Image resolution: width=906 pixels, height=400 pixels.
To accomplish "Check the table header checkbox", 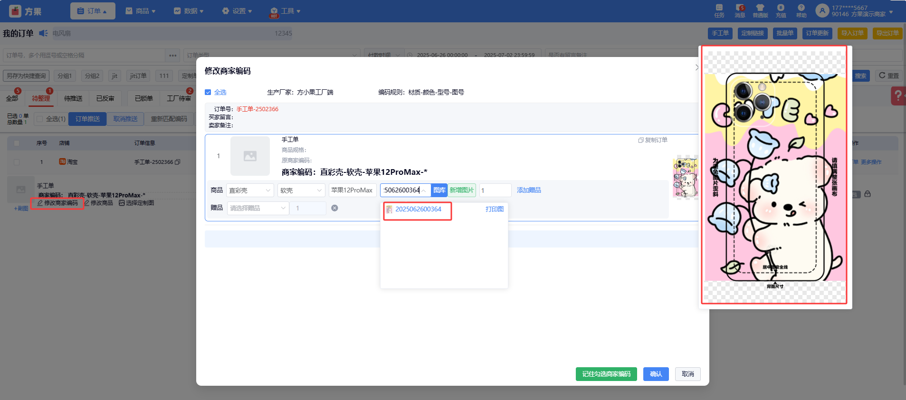I will (17, 143).
